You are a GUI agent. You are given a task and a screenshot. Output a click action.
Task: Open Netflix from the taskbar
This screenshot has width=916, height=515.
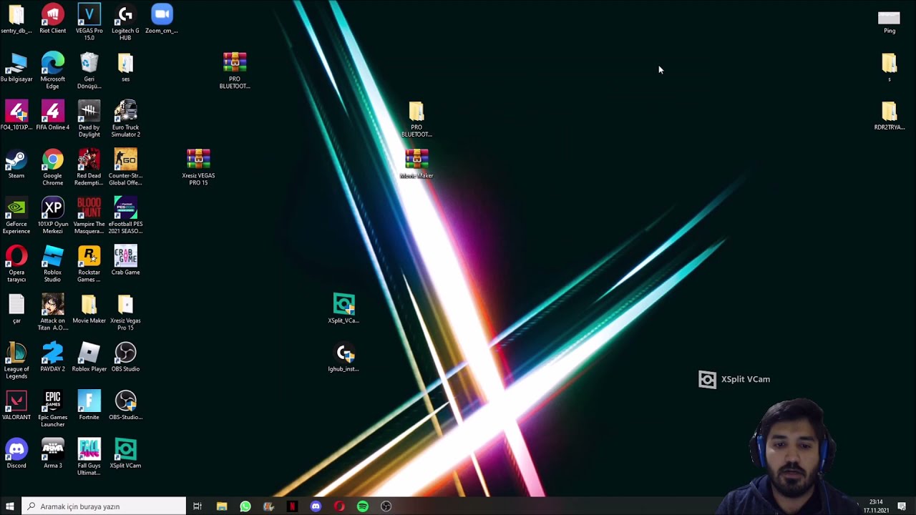point(292,506)
